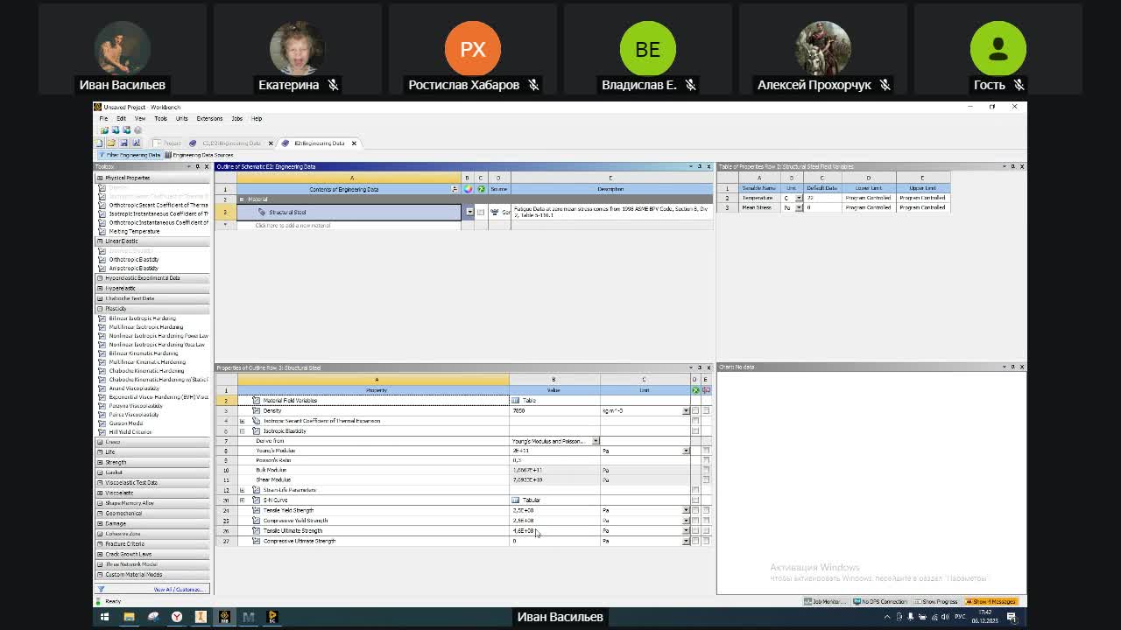Toggle Structural Steel suppression checkbox
This screenshot has height=630, width=1121.
coord(480,212)
